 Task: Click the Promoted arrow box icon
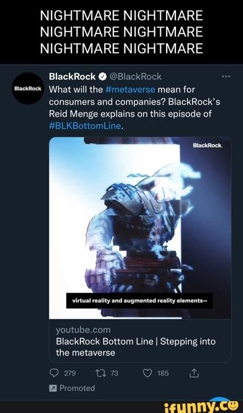tap(53, 388)
